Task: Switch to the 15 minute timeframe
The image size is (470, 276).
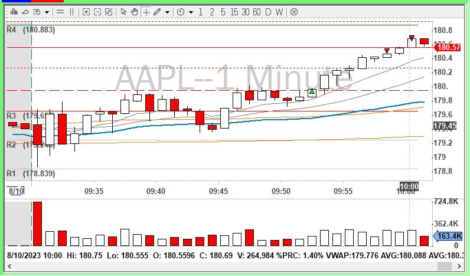Action: click(x=234, y=12)
